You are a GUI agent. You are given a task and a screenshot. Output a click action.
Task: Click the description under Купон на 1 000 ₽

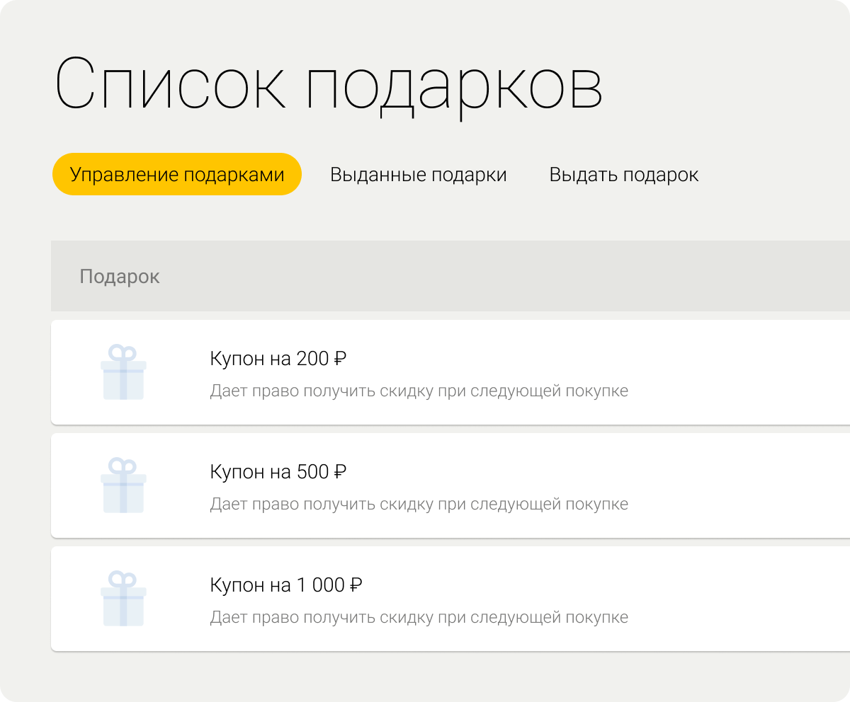tap(419, 617)
